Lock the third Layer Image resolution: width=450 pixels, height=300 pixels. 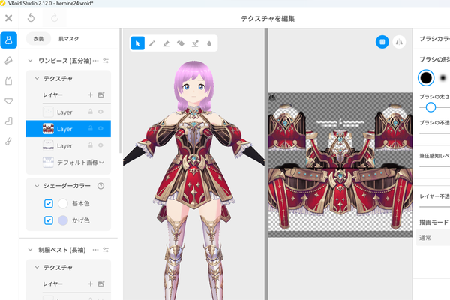pos(91,145)
